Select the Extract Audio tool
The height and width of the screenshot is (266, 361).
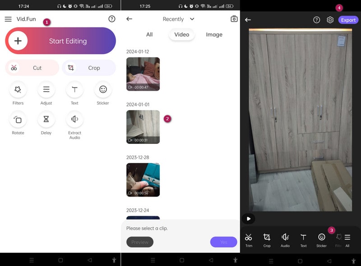tap(74, 119)
